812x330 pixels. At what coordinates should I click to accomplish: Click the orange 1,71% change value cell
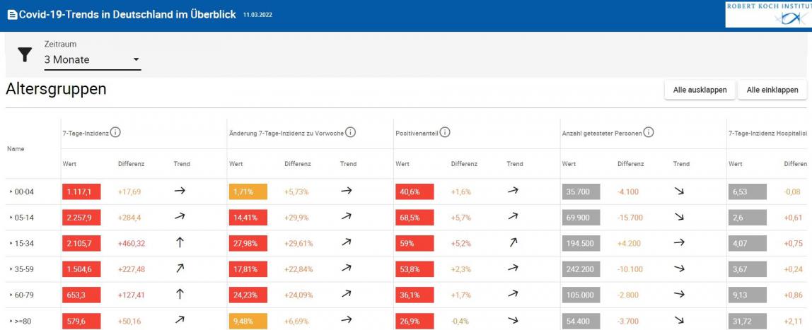point(248,191)
